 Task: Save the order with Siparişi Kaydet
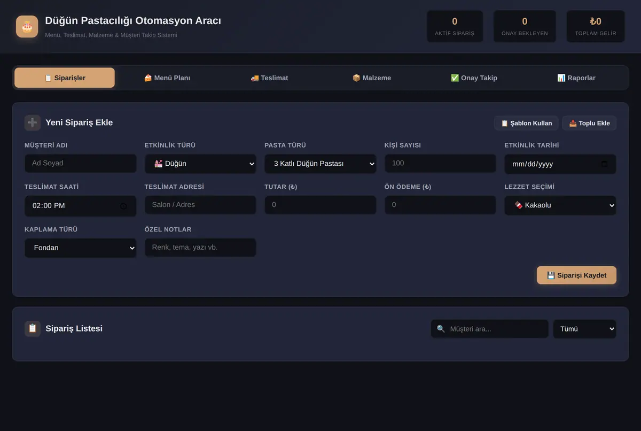[x=576, y=275]
